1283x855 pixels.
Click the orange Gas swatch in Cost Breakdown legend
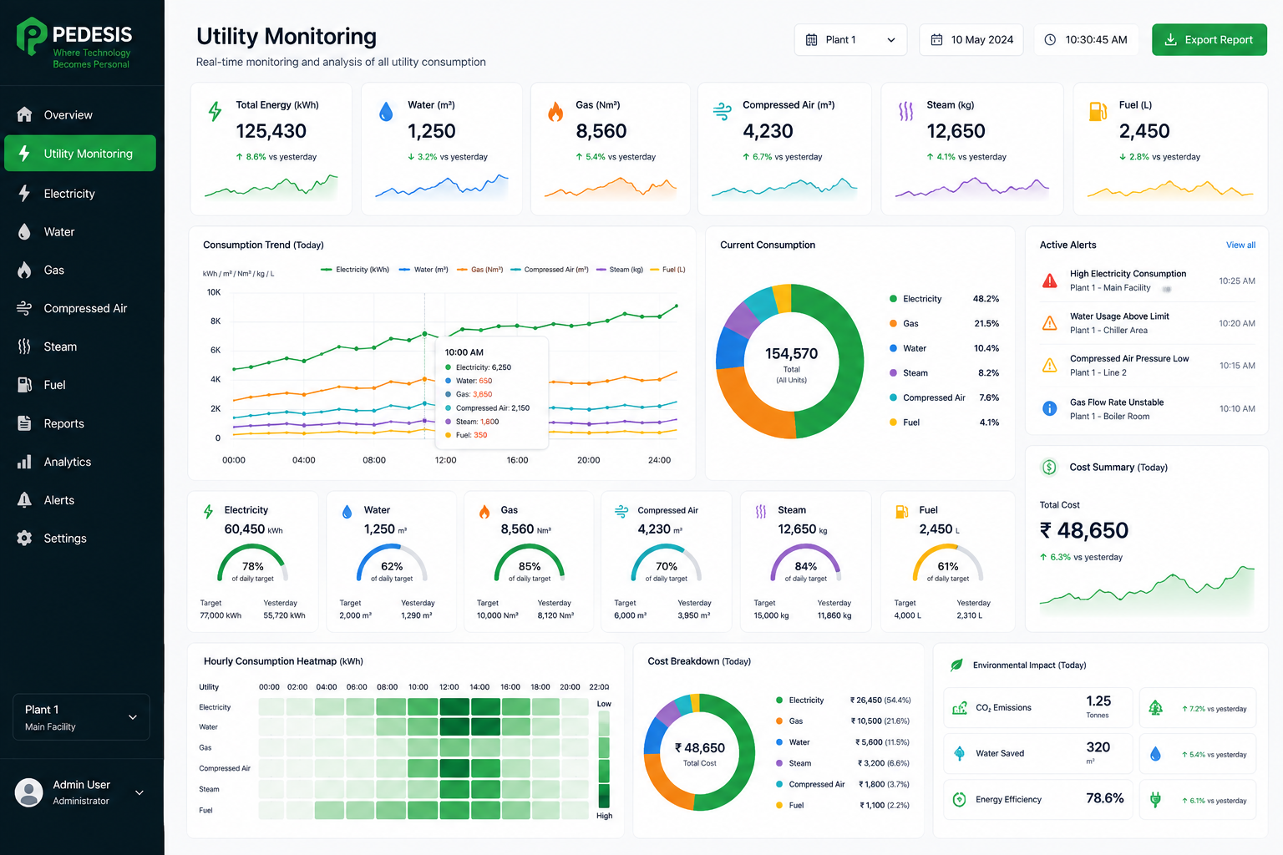tap(779, 721)
